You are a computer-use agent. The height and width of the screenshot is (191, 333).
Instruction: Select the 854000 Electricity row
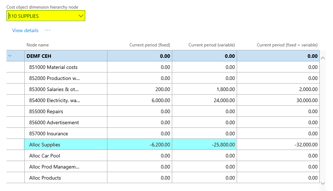click(54, 100)
